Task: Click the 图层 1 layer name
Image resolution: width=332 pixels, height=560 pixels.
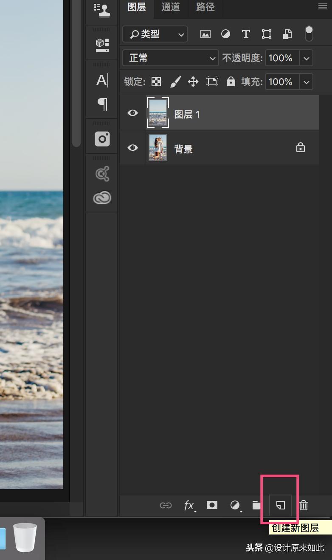Action: (187, 114)
